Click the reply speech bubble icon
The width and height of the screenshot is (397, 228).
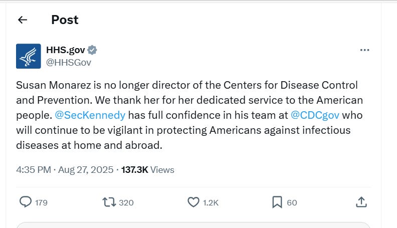coord(26,202)
